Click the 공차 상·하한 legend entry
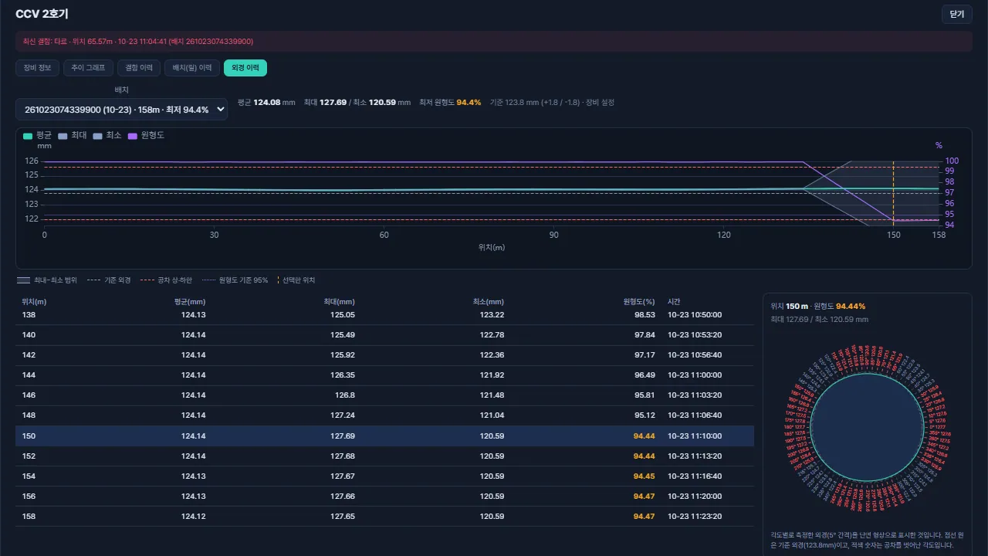This screenshot has width=988, height=556. click(166, 280)
